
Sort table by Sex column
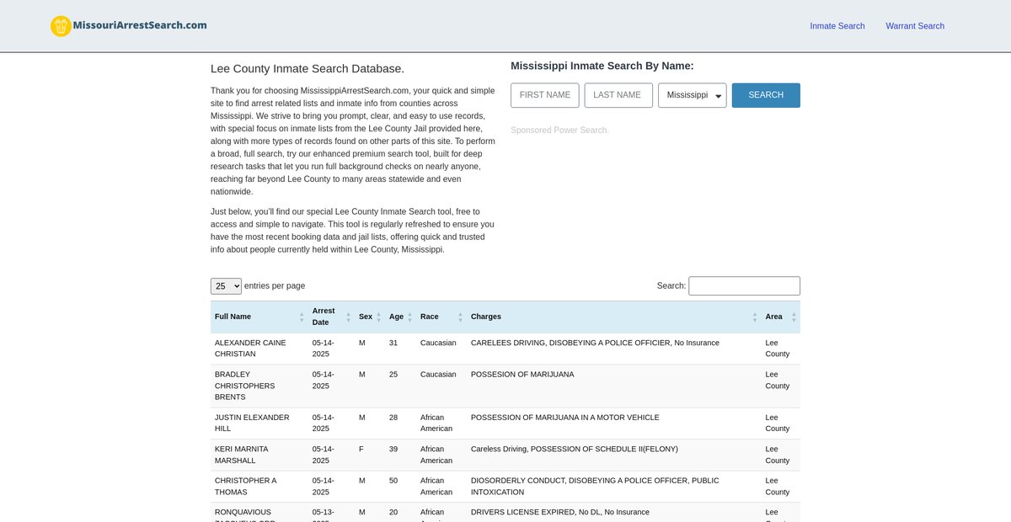click(x=370, y=317)
